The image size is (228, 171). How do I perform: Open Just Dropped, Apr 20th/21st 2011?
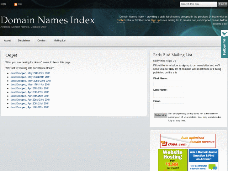pos(30,104)
